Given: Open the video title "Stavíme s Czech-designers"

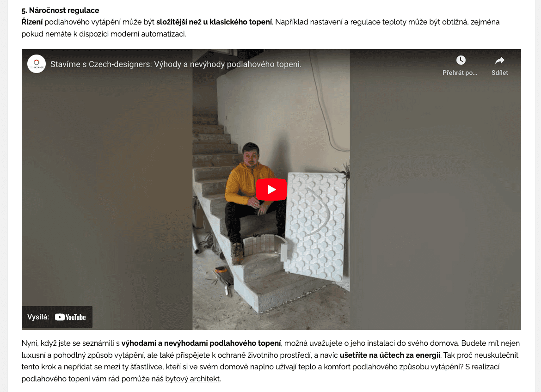Looking at the screenshot, I should pyautogui.click(x=176, y=65).
